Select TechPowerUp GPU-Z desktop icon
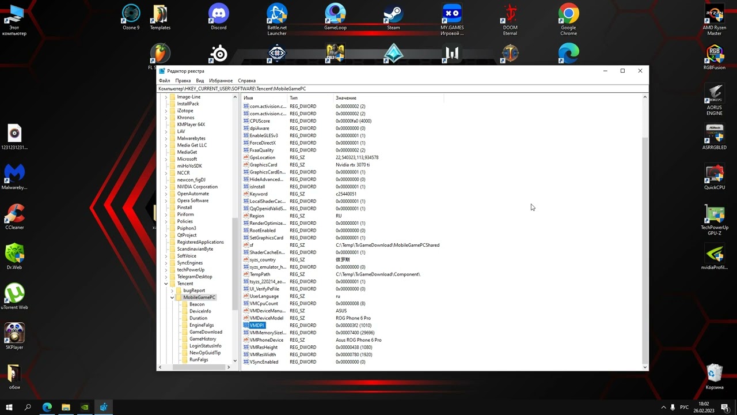This screenshot has width=737, height=415. 715,220
